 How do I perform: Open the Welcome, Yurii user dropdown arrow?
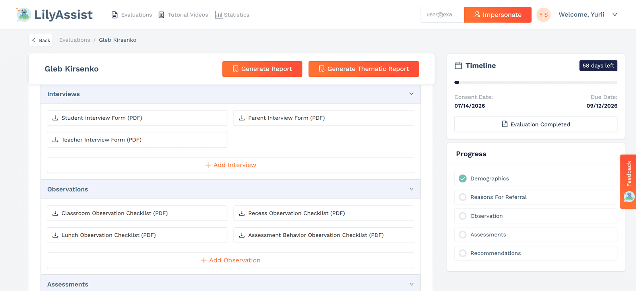point(615,15)
